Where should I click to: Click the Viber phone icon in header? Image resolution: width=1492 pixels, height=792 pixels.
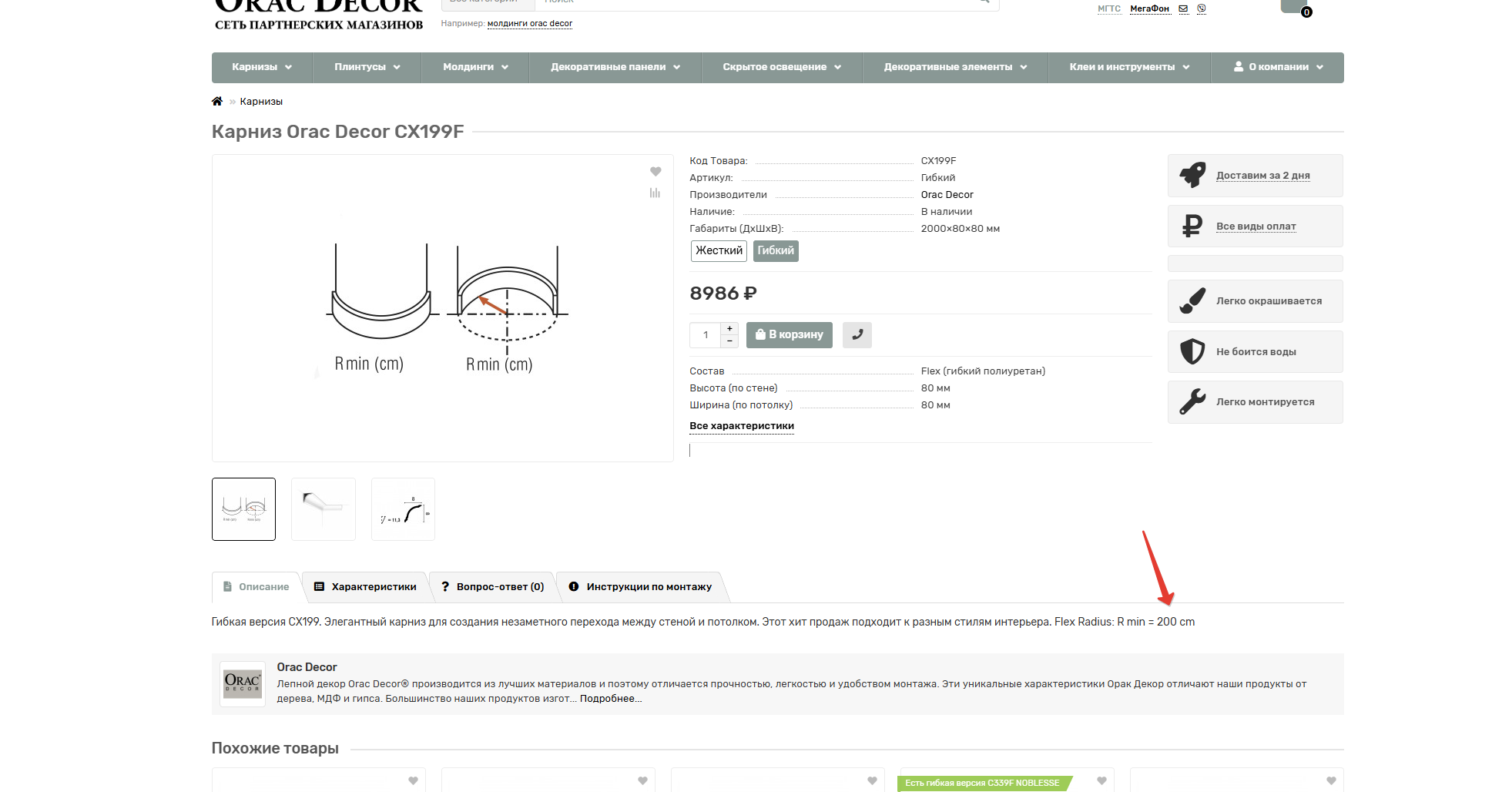(1202, 9)
